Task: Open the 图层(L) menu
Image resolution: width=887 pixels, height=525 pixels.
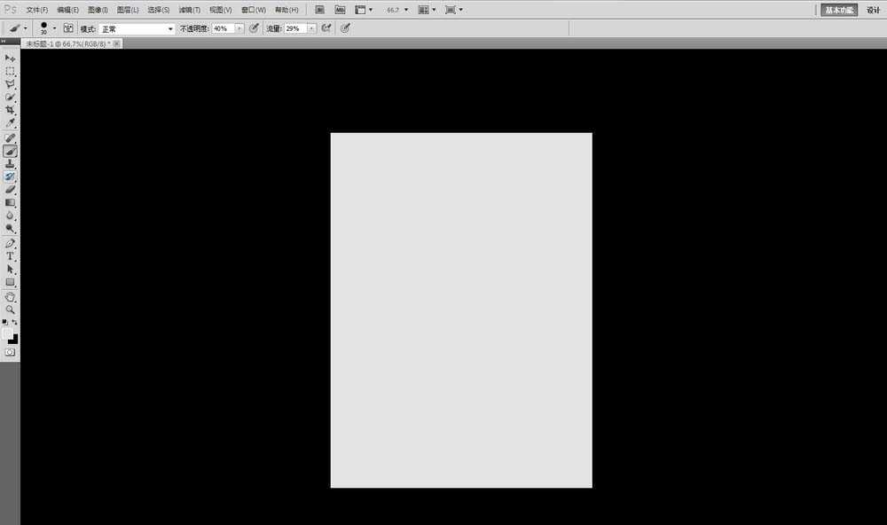Action: coord(128,10)
